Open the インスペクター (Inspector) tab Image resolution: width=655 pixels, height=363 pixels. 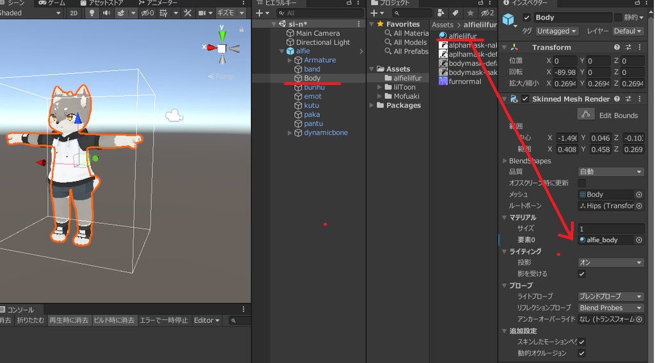(525, 3)
